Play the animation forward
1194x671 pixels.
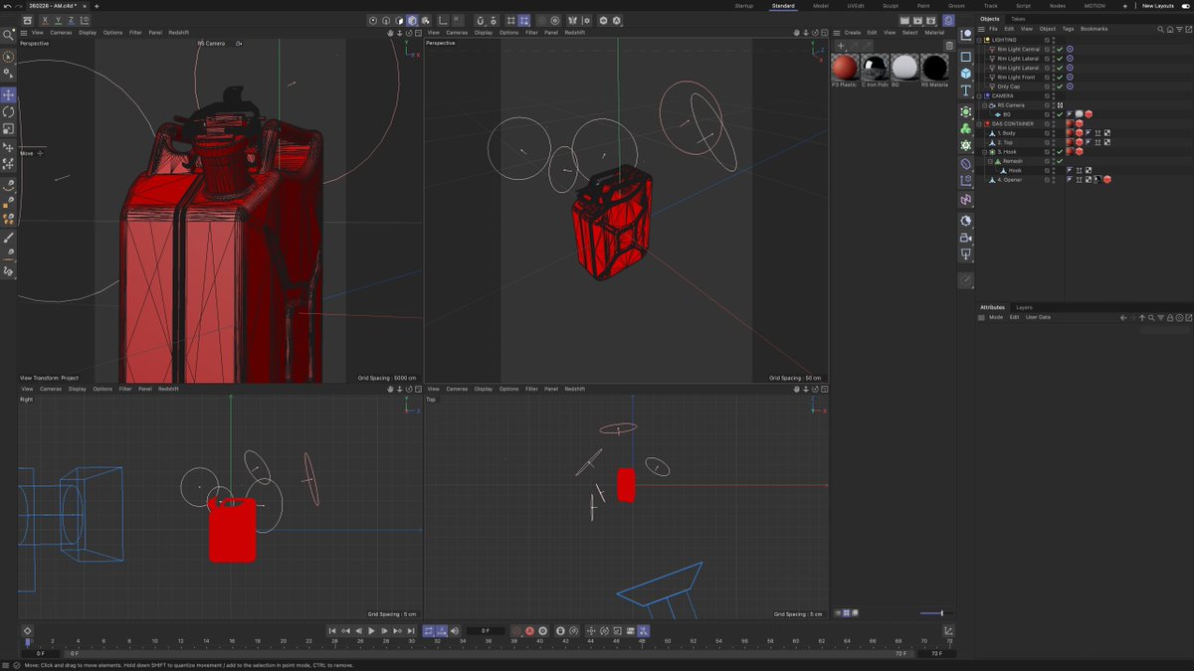point(371,631)
